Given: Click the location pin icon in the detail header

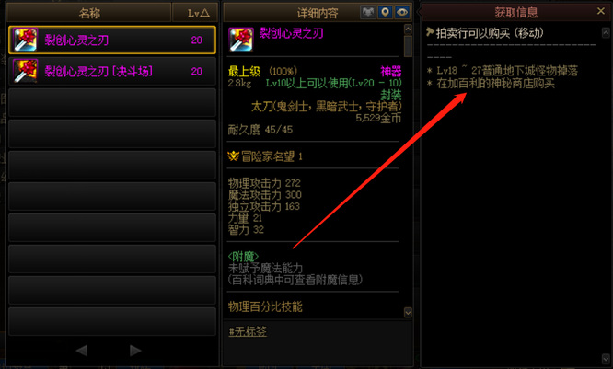Looking at the screenshot, I should tap(385, 13).
